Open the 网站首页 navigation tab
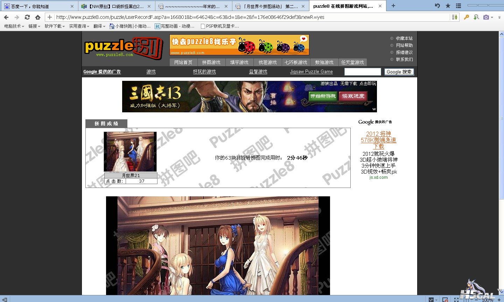Viewport: 504px width, 302px height. pos(183,62)
